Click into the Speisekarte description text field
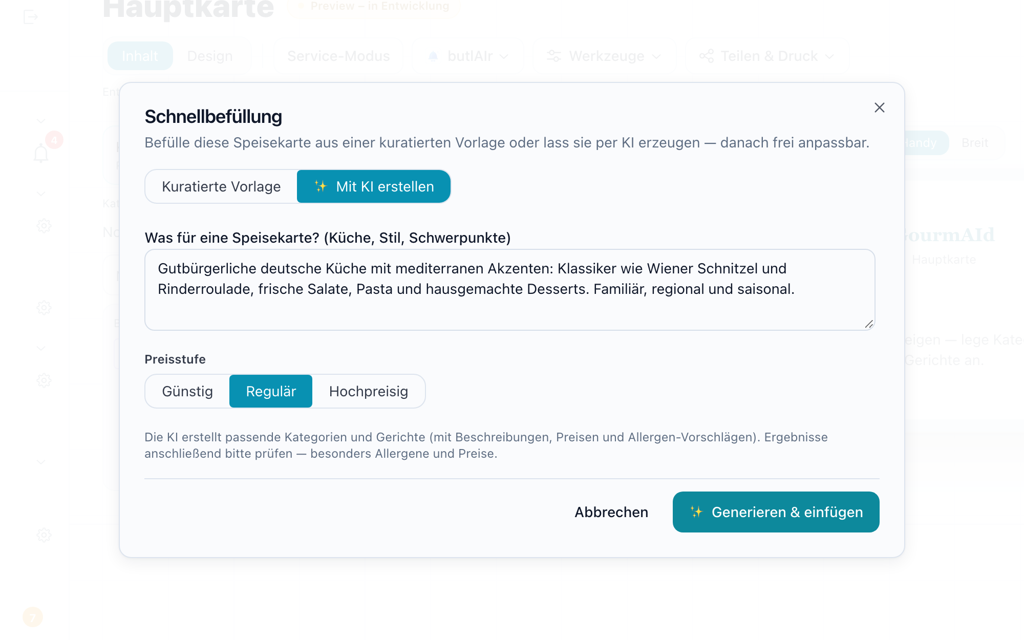 [x=510, y=290]
